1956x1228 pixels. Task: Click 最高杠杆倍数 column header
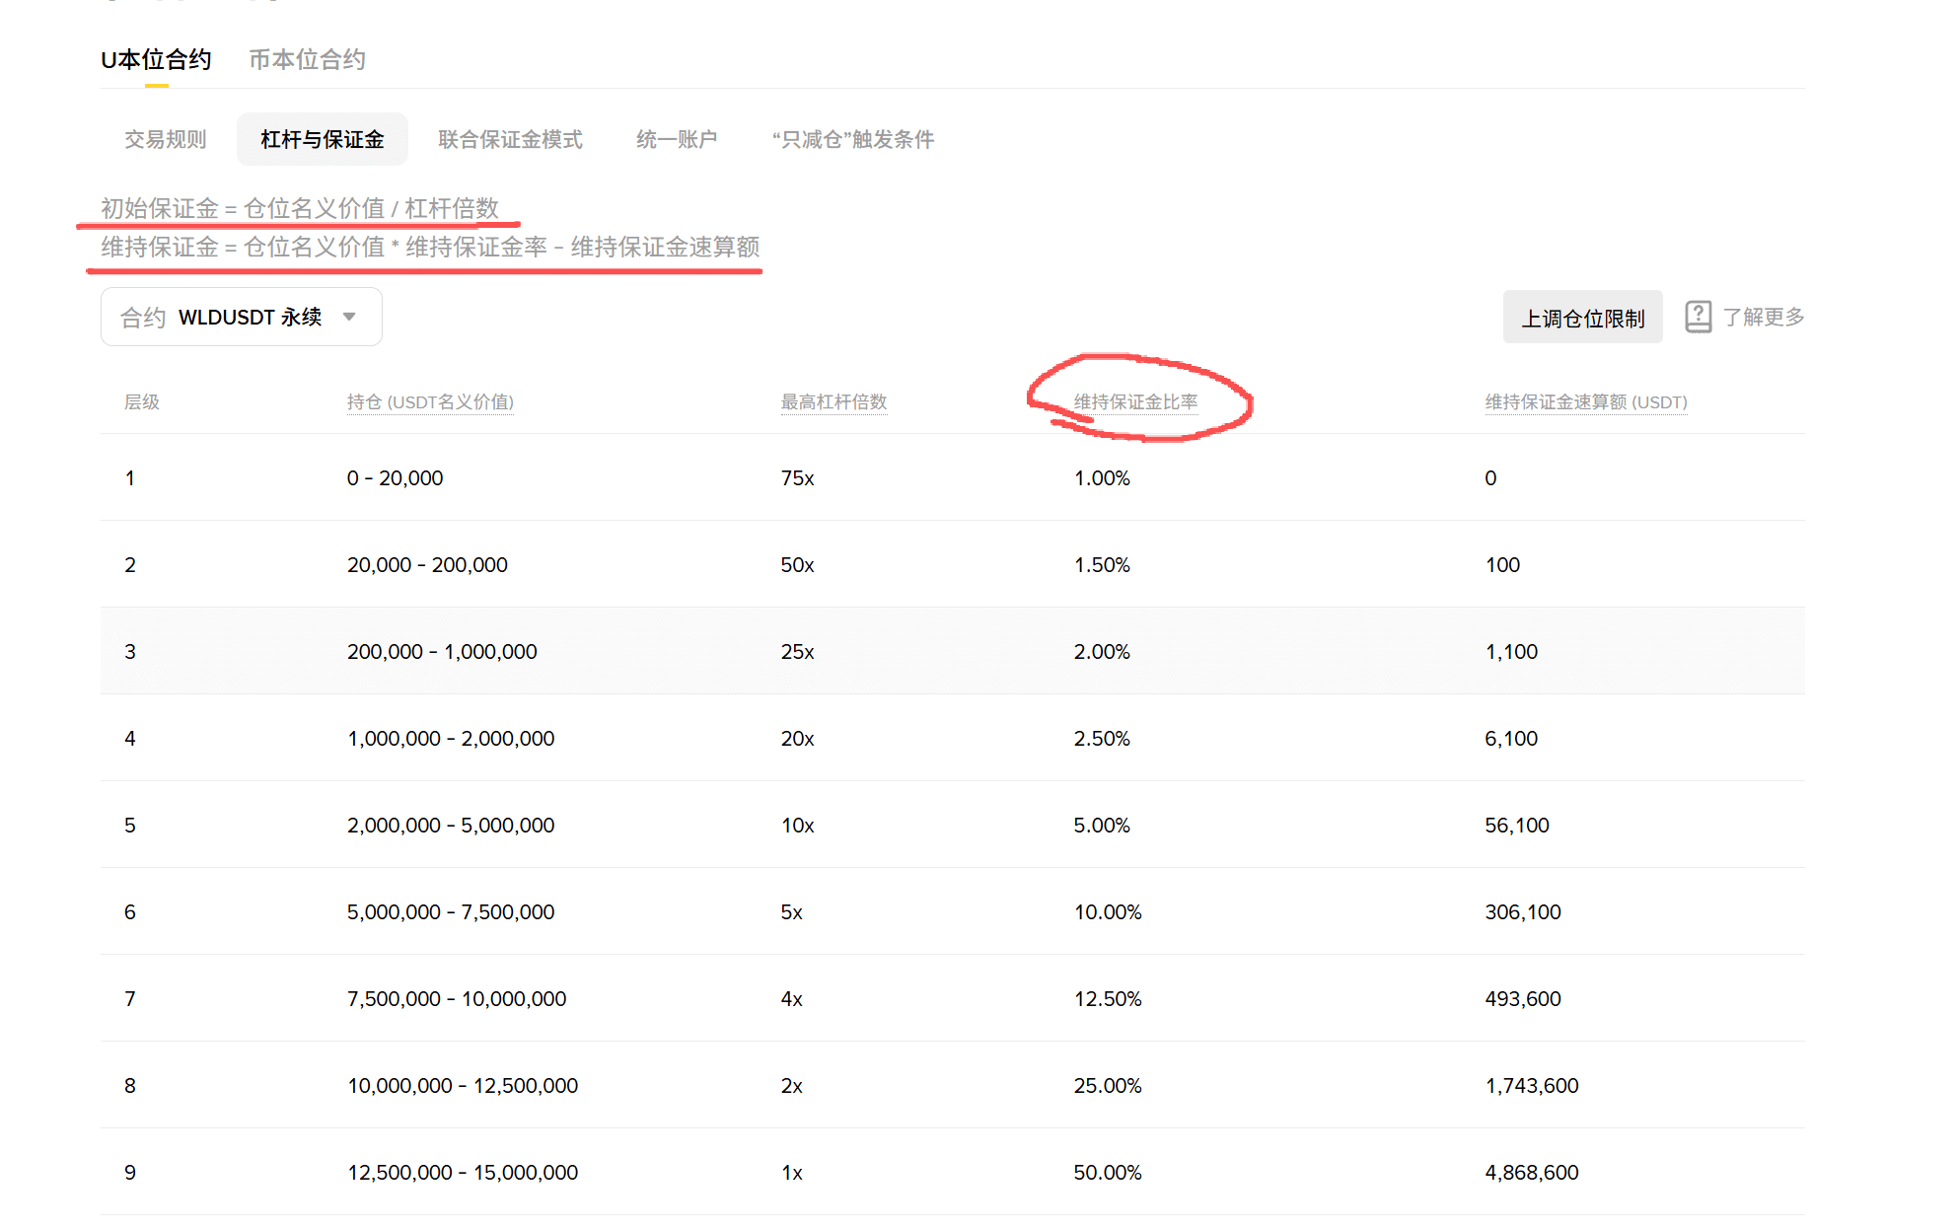[x=833, y=401]
